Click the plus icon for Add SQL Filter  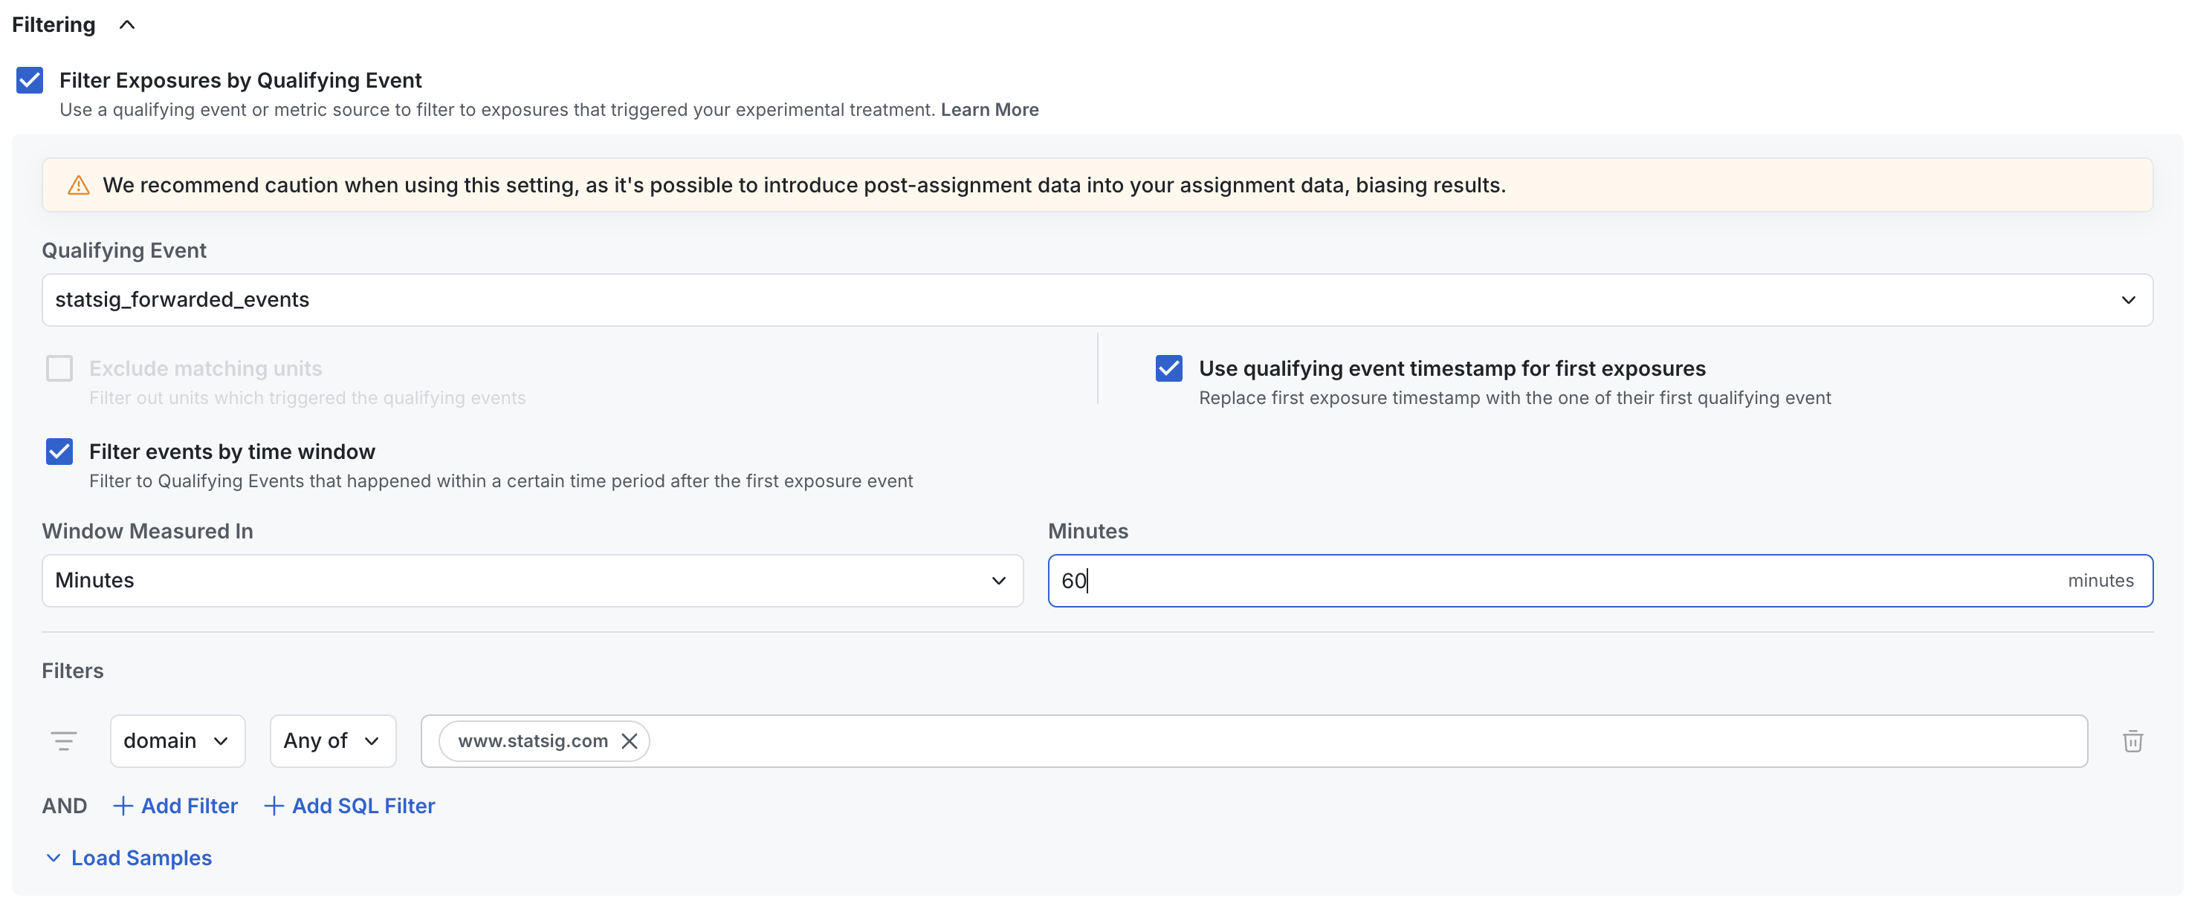274,806
